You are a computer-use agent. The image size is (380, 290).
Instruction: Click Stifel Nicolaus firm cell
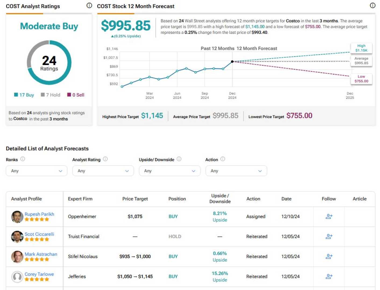pyautogui.click(x=83, y=256)
